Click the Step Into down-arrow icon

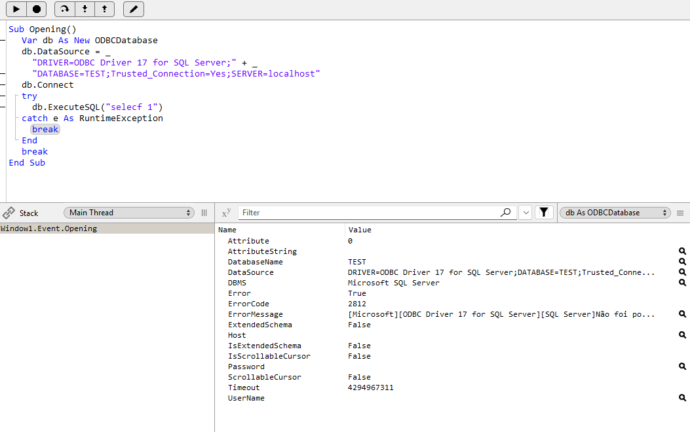pos(85,9)
